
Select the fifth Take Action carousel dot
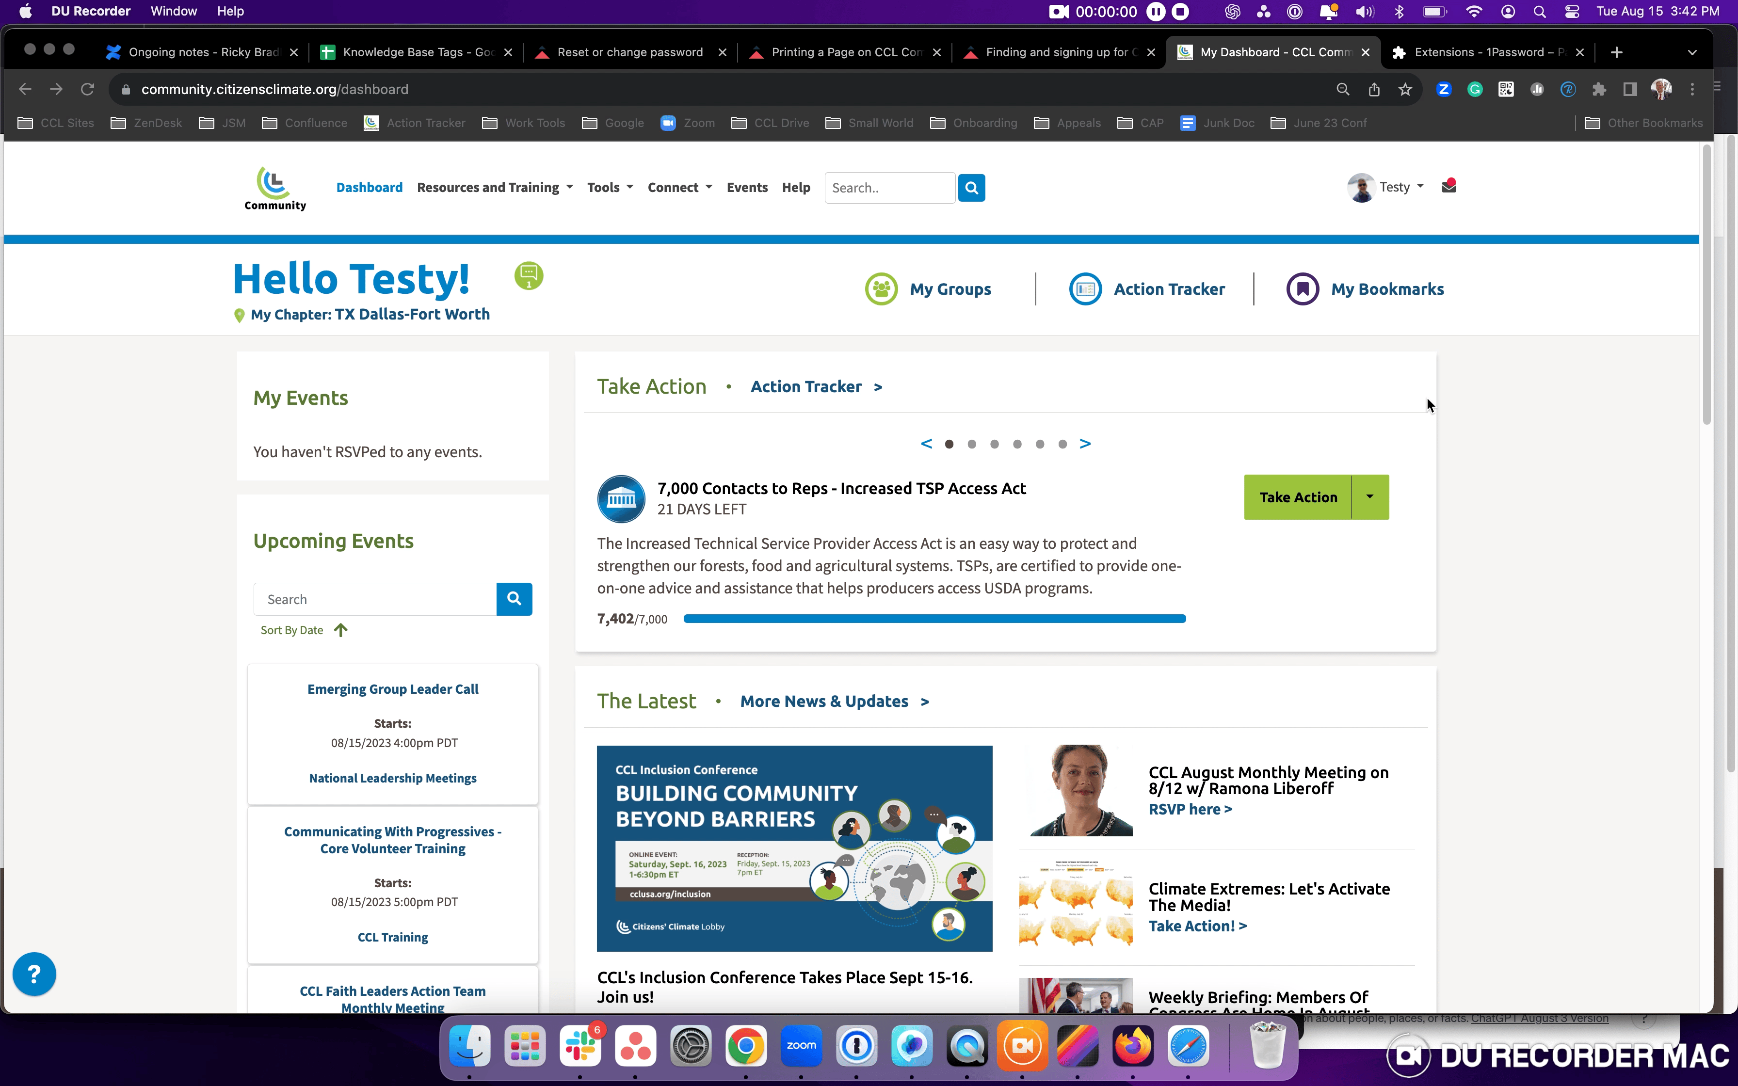(1040, 444)
